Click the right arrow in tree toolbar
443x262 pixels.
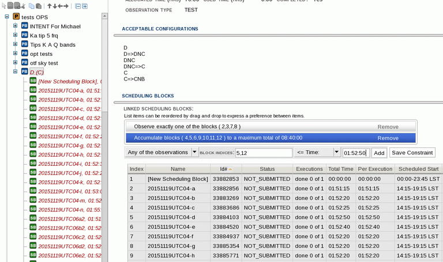pyautogui.click(x=66, y=6)
